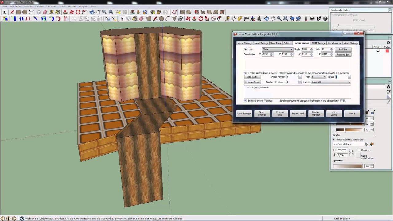Open the Texture dropdown showing Material6
The height and width of the screenshot is (221, 393).
point(331,82)
